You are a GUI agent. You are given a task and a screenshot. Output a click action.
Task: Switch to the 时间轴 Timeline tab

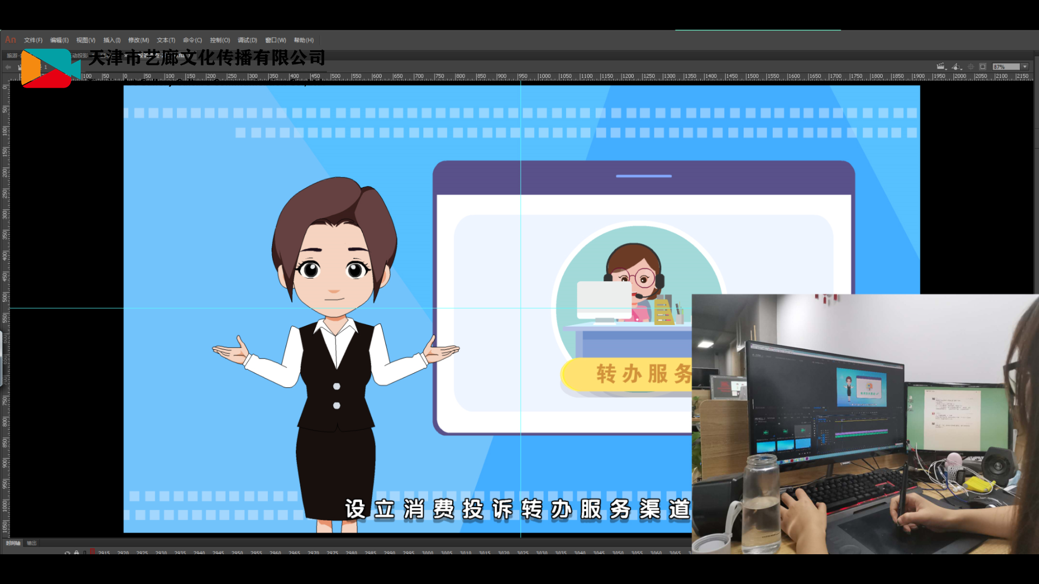pyautogui.click(x=13, y=543)
